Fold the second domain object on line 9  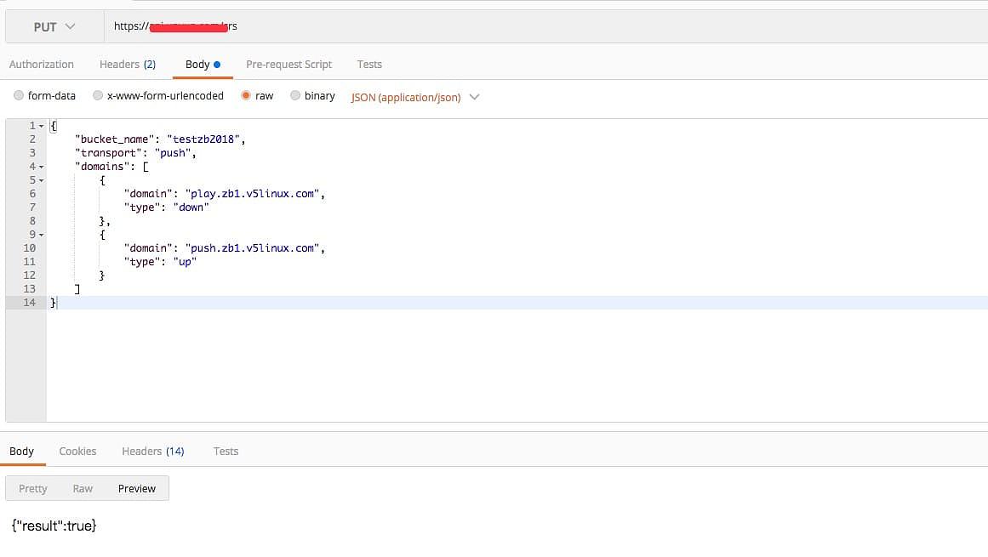(42, 235)
